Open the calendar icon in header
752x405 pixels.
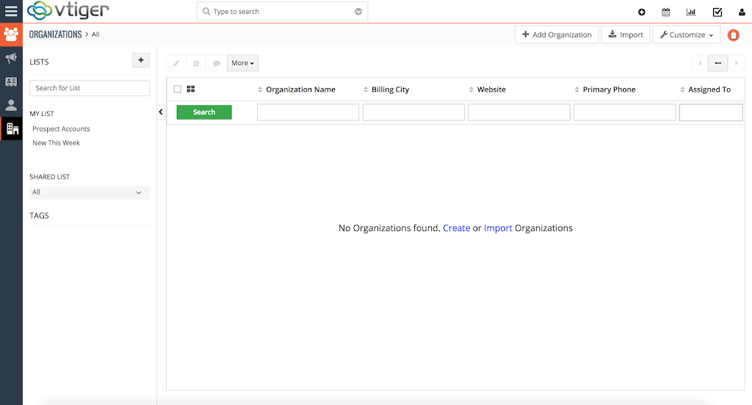pyautogui.click(x=666, y=12)
